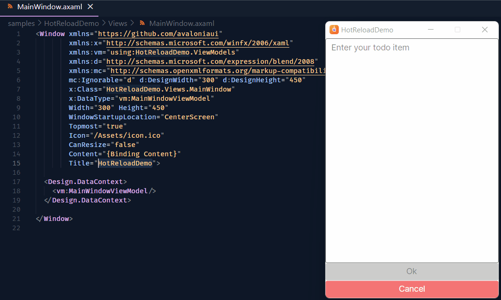
Task: Click the d:DesignHeight="450" attribute
Action: [x=264, y=80]
